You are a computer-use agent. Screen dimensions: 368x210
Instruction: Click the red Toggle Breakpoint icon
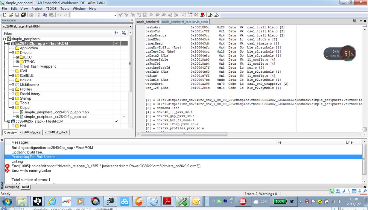(x=203, y=15)
